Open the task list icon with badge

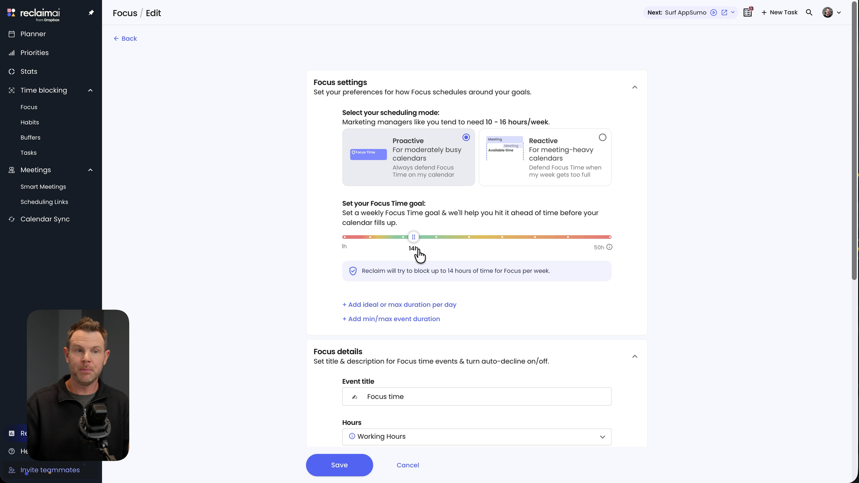(x=748, y=12)
